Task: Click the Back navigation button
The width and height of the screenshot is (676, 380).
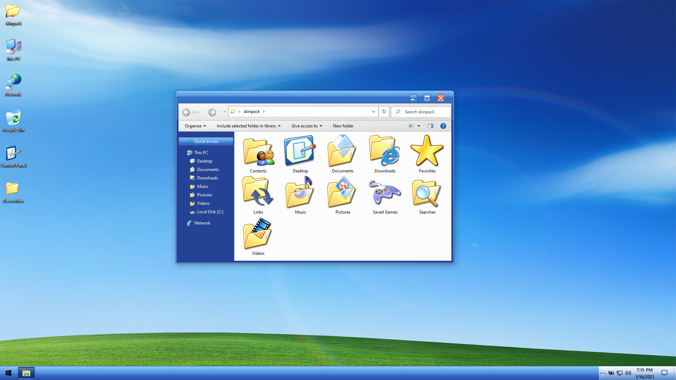Action: pos(191,112)
